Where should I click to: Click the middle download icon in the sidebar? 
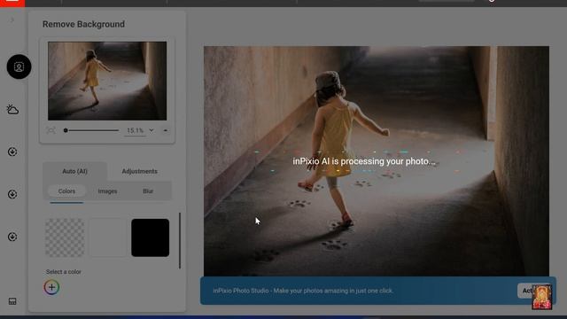[12, 194]
